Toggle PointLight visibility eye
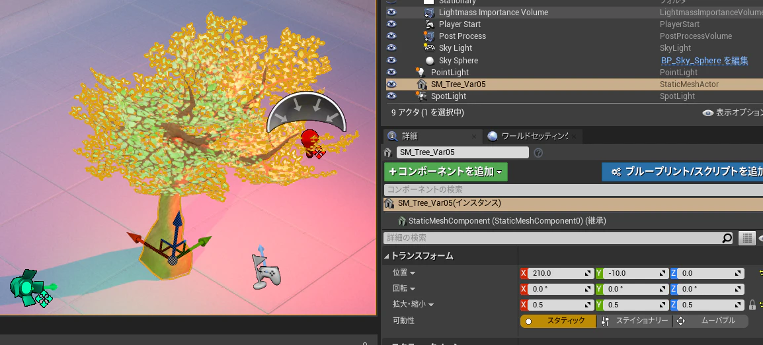This screenshot has height=345, width=763. coord(391,73)
